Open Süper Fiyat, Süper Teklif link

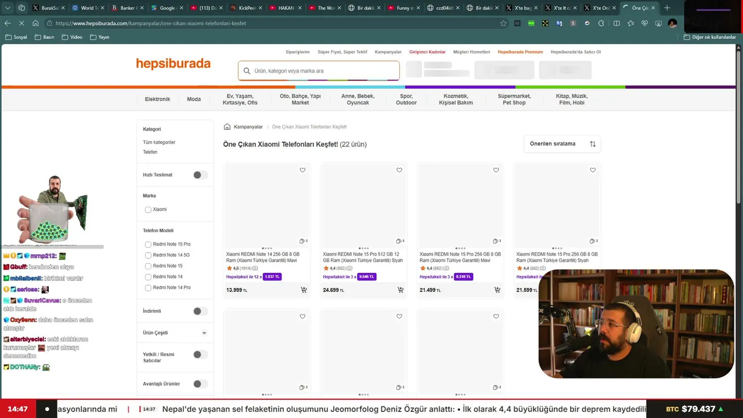tap(342, 52)
